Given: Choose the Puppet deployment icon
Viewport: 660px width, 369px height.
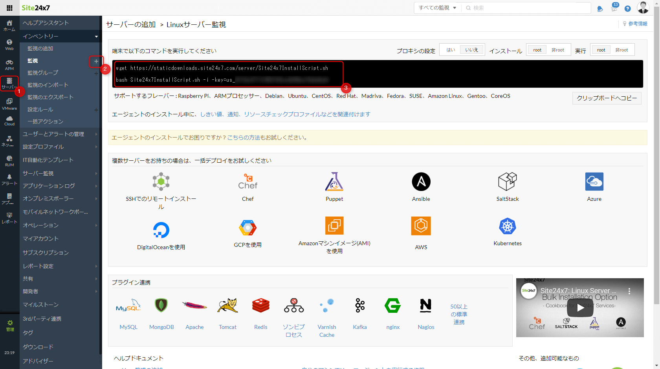Looking at the screenshot, I should (334, 182).
